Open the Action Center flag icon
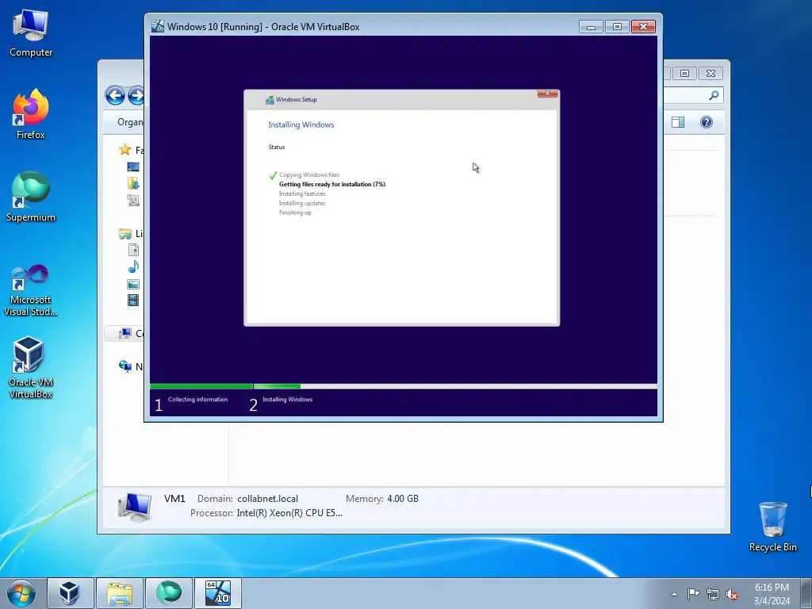 point(693,594)
